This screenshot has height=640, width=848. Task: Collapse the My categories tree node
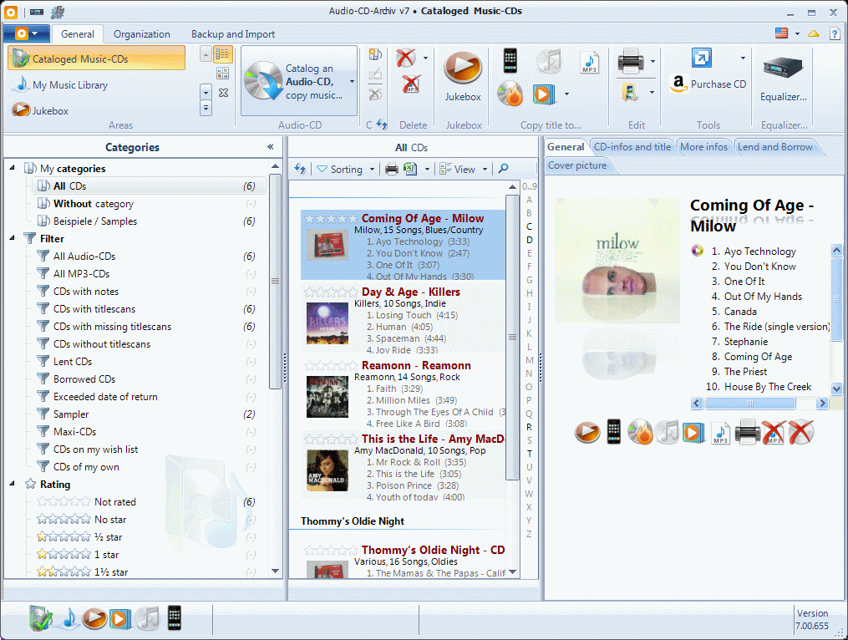pos(12,168)
